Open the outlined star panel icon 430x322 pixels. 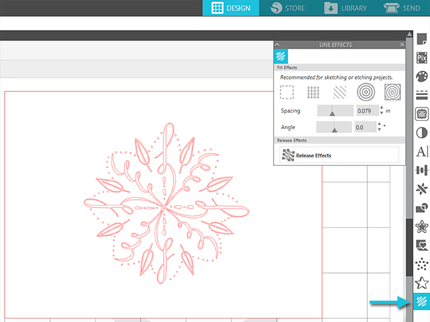click(x=422, y=283)
